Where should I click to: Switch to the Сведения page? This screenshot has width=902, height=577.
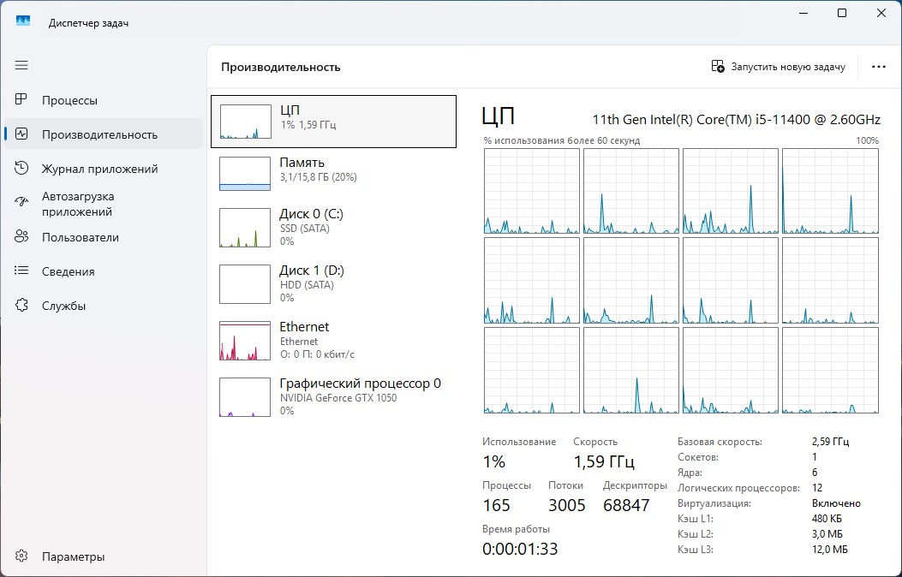pyautogui.click(x=104, y=271)
